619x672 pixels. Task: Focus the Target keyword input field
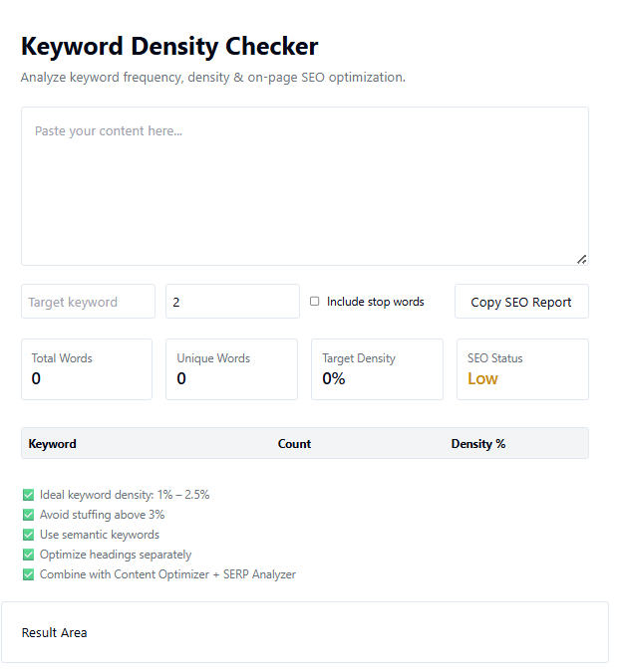(x=88, y=302)
